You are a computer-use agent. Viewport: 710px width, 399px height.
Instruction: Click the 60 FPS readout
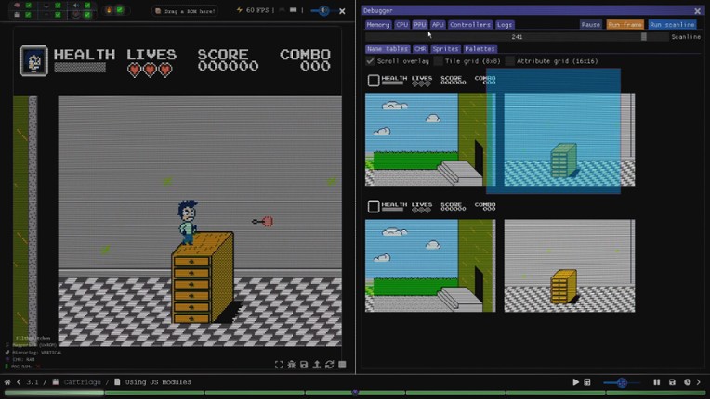point(257,10)
